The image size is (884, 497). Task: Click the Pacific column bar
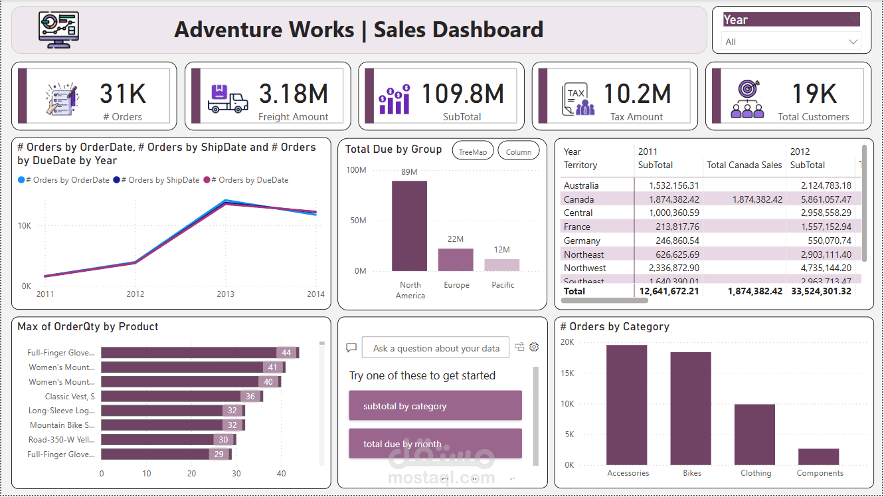(502, 265)
